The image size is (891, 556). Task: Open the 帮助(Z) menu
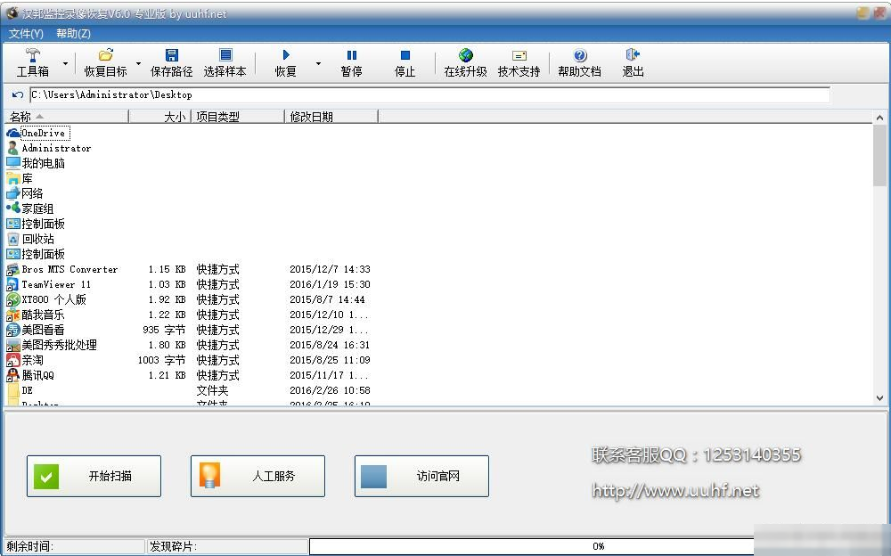coord(73,33)
